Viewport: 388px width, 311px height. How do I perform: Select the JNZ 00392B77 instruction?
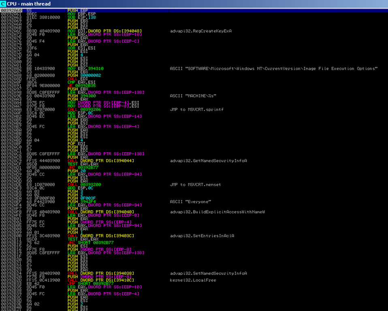coord(83,167)
